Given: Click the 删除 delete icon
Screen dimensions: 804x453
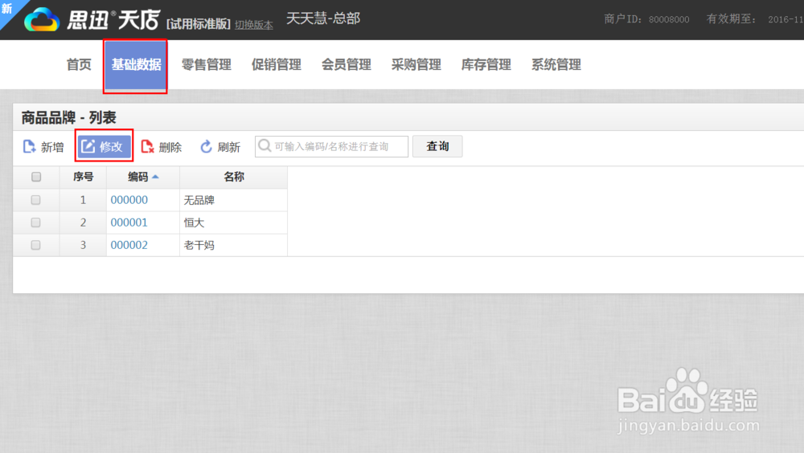Looking at the screenshot, I should 147,146.
